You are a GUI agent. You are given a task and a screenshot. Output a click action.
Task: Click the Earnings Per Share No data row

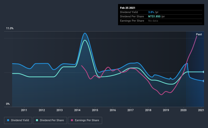click(161, 21)
